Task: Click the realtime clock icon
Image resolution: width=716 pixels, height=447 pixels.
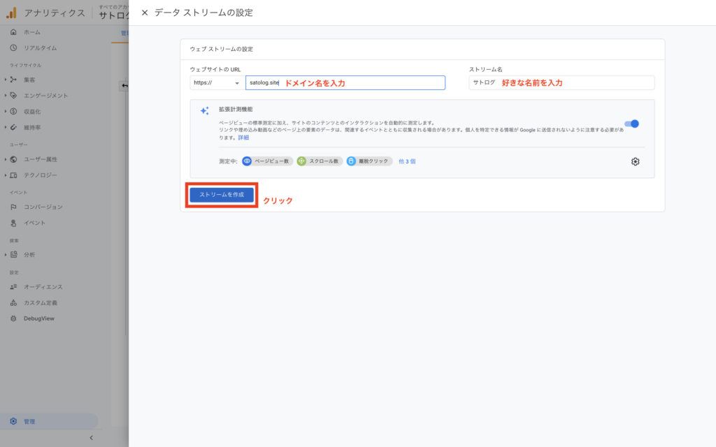Action: 13,48
